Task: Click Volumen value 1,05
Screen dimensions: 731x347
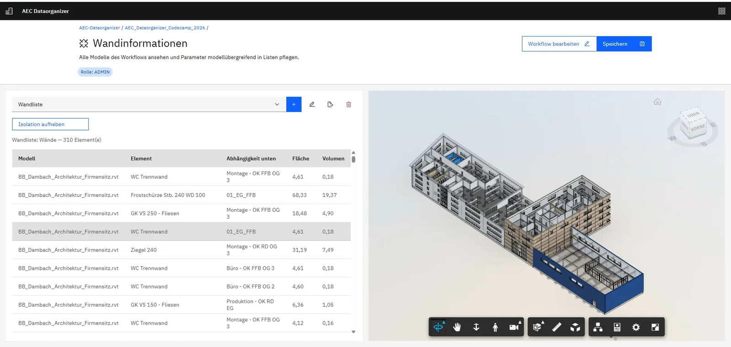Action: pos(328,305)
